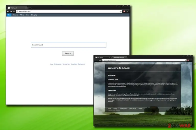Click the Developers heading
Screen dimensions: 196x130
pos(112,91)
